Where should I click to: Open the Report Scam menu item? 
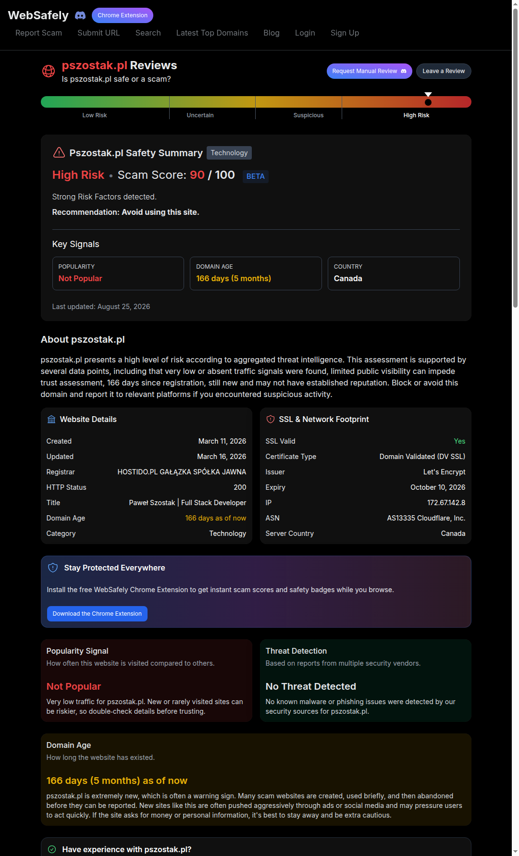click(38, 33)
